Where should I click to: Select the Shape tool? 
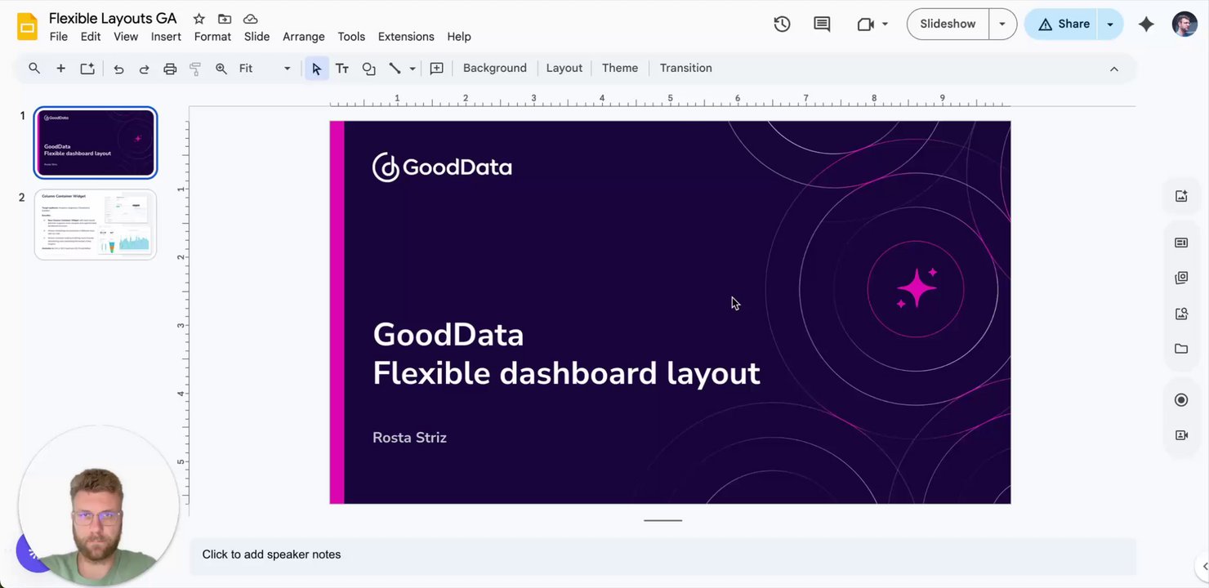point(368,69)
